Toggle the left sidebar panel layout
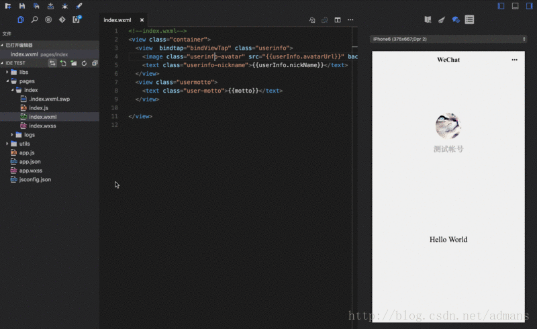 [x=501, y=6]
